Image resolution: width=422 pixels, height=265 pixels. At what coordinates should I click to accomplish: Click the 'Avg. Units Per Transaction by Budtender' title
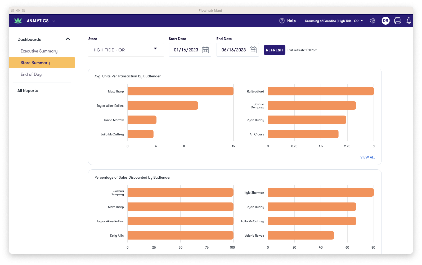coord(128,76)
